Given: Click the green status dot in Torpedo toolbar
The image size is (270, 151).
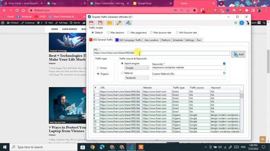Looking at the screenshot, I should tap(235, 23).
